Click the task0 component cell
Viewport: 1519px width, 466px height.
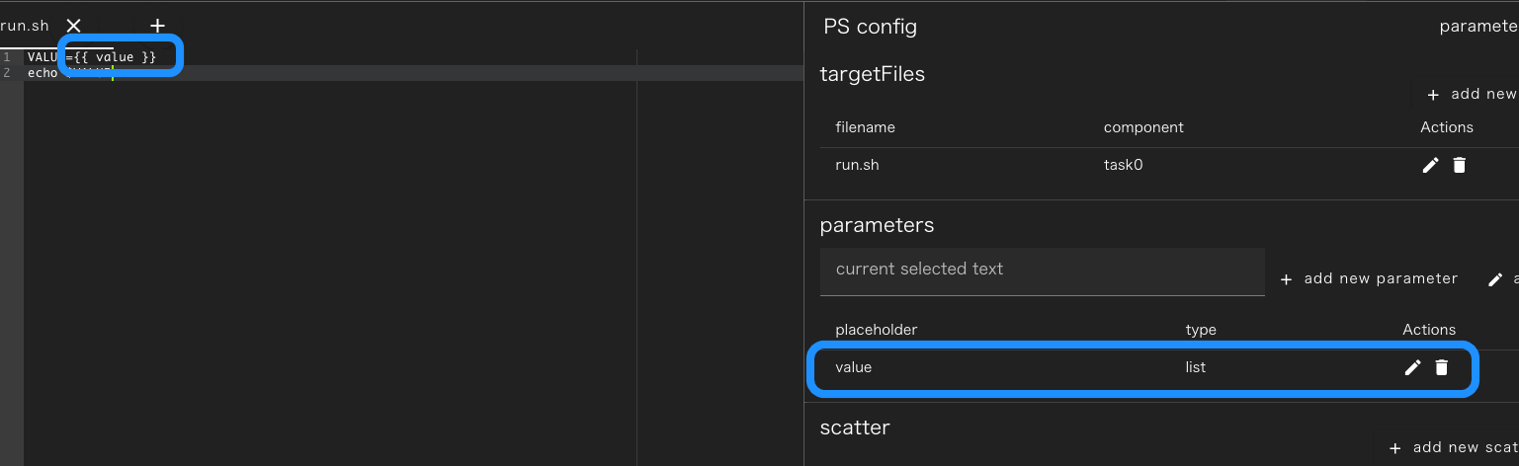click(x=1123, y=165)
